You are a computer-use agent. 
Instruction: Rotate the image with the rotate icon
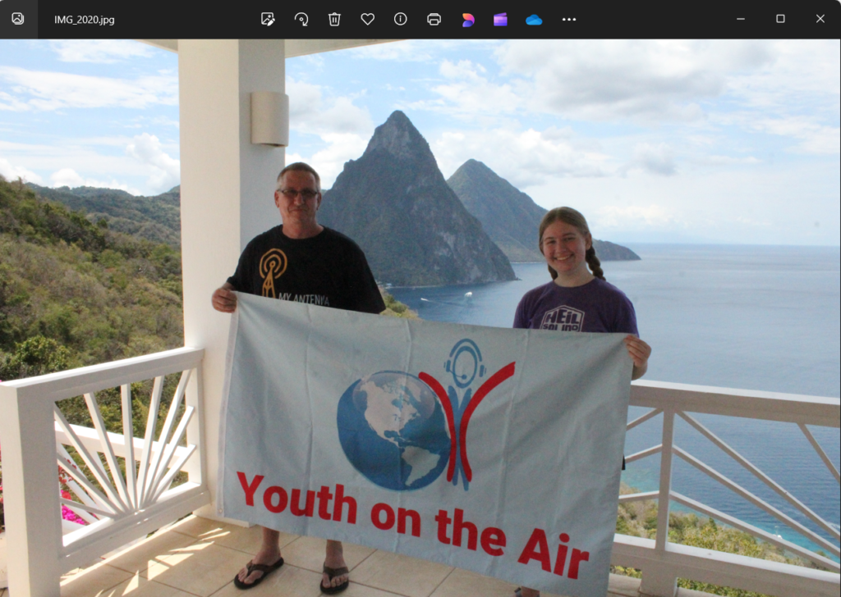(301, 20)
